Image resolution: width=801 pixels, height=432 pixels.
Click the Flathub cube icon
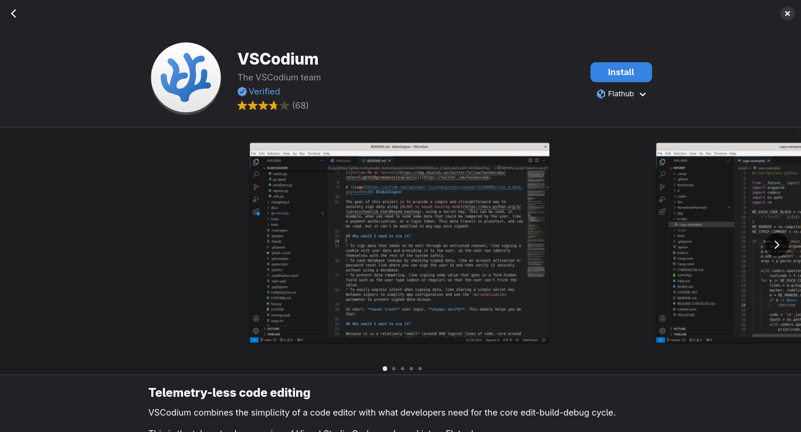[x=601, y=94]
